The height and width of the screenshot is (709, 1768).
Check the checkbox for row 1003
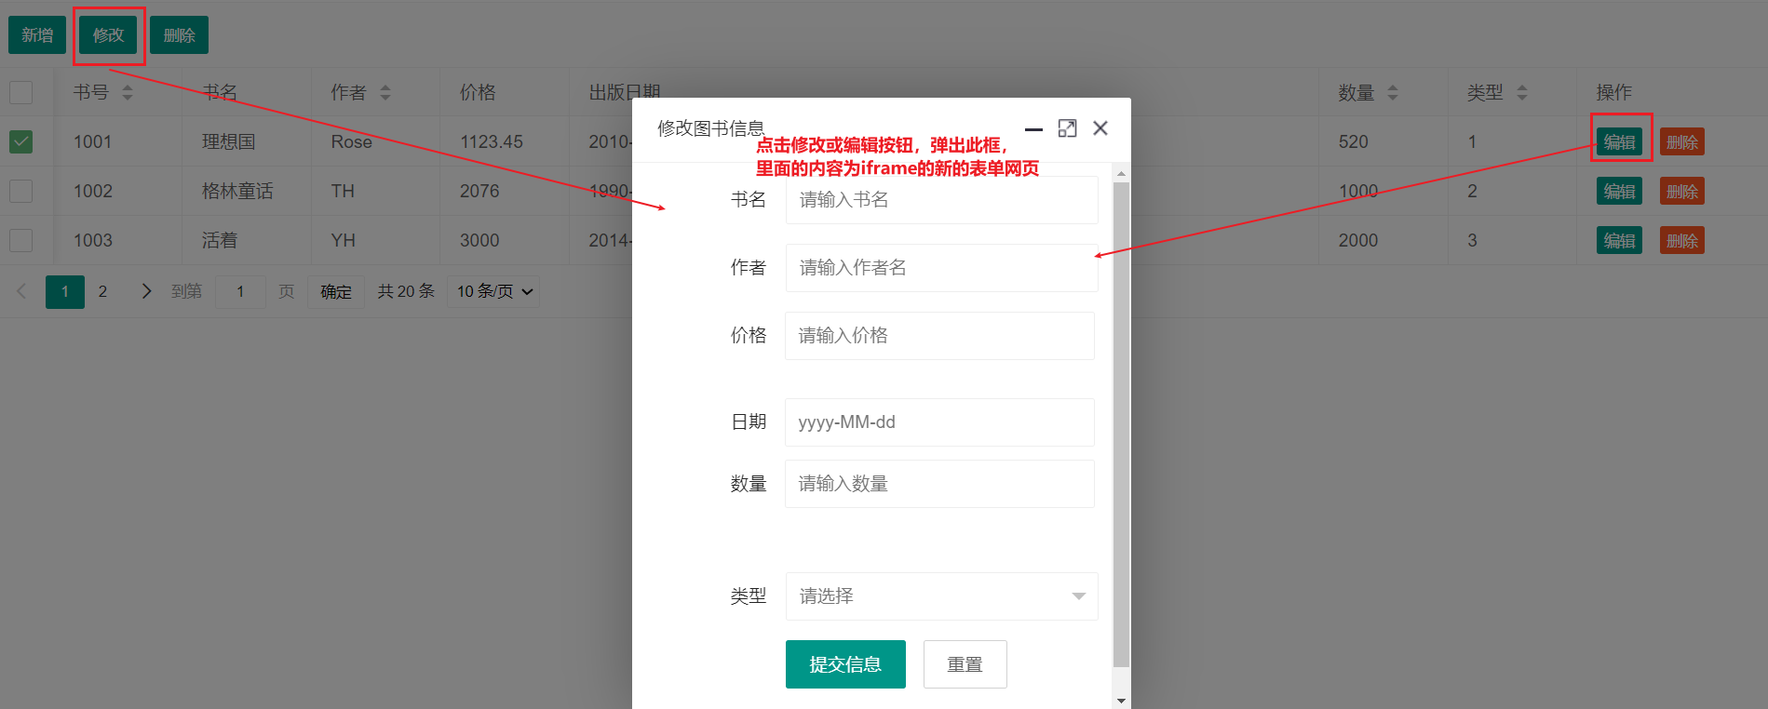20,240
